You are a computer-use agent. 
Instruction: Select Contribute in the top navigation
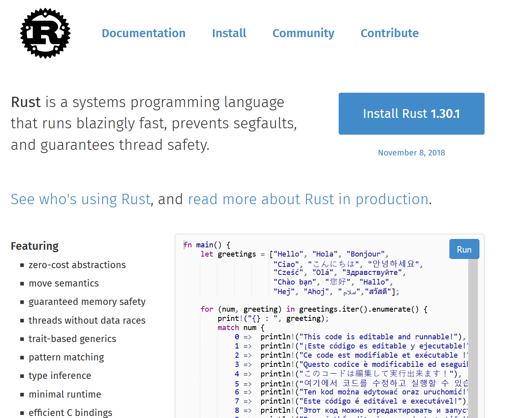(x=389, y=33)
